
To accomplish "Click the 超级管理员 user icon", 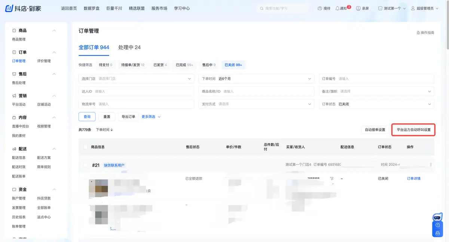I will point(413,8).
